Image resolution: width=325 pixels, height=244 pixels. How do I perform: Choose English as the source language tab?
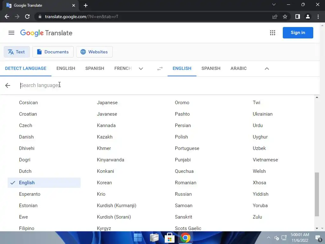pos(66,69)
